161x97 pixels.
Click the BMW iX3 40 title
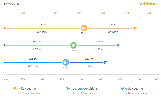pos(12,4)
